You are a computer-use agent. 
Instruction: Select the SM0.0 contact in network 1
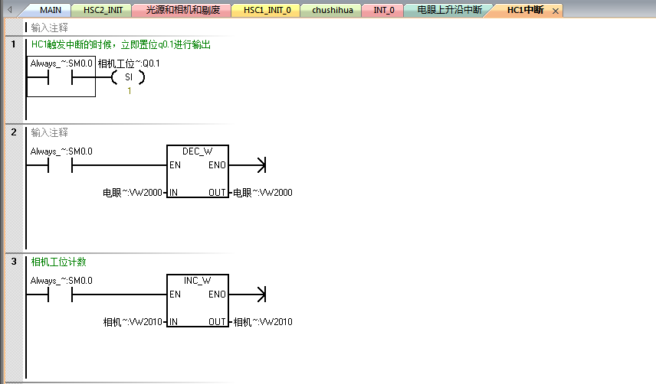(61, 77)
